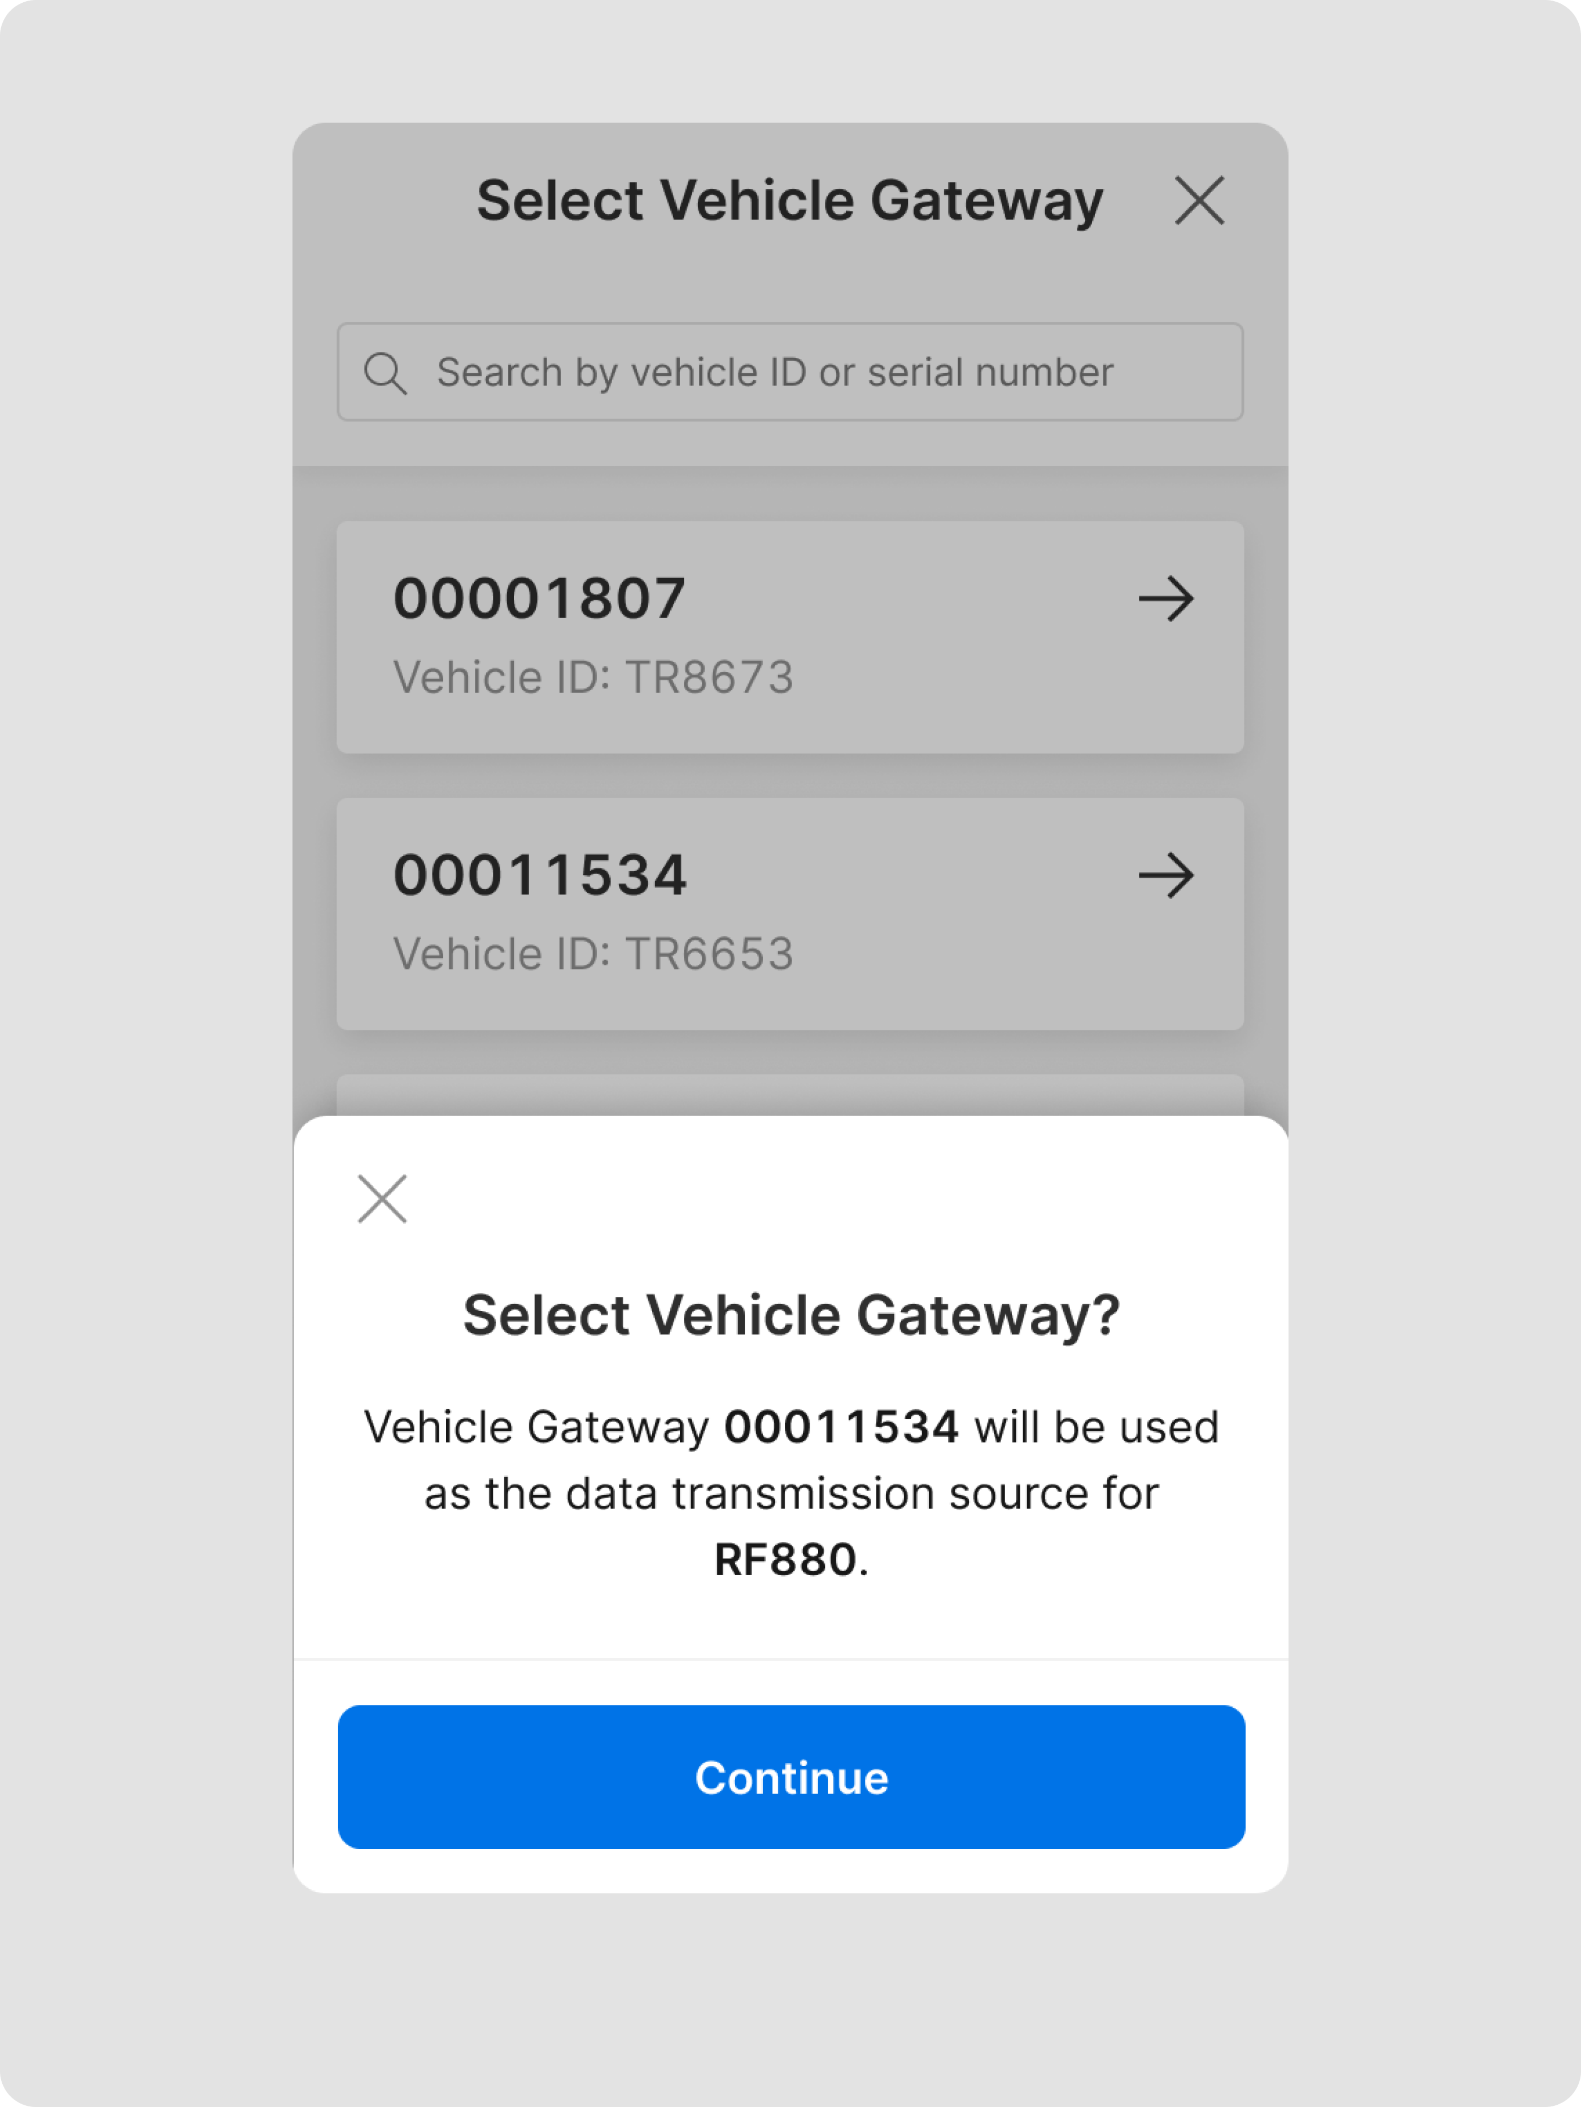This screenshot has height=2107, width=1581.
Task: Click the Vehicle ID: TR8673 label
Action: [x=592, y=677]
